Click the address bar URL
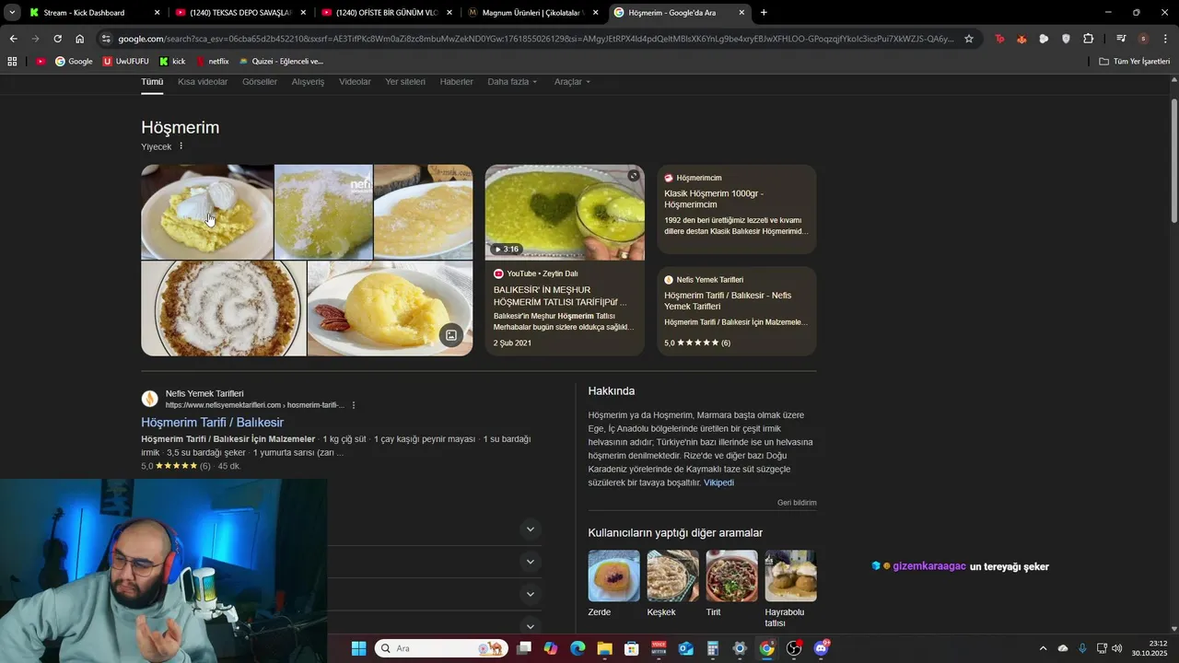This screenshot has height=663, width=1179. (x=536, y=39)
